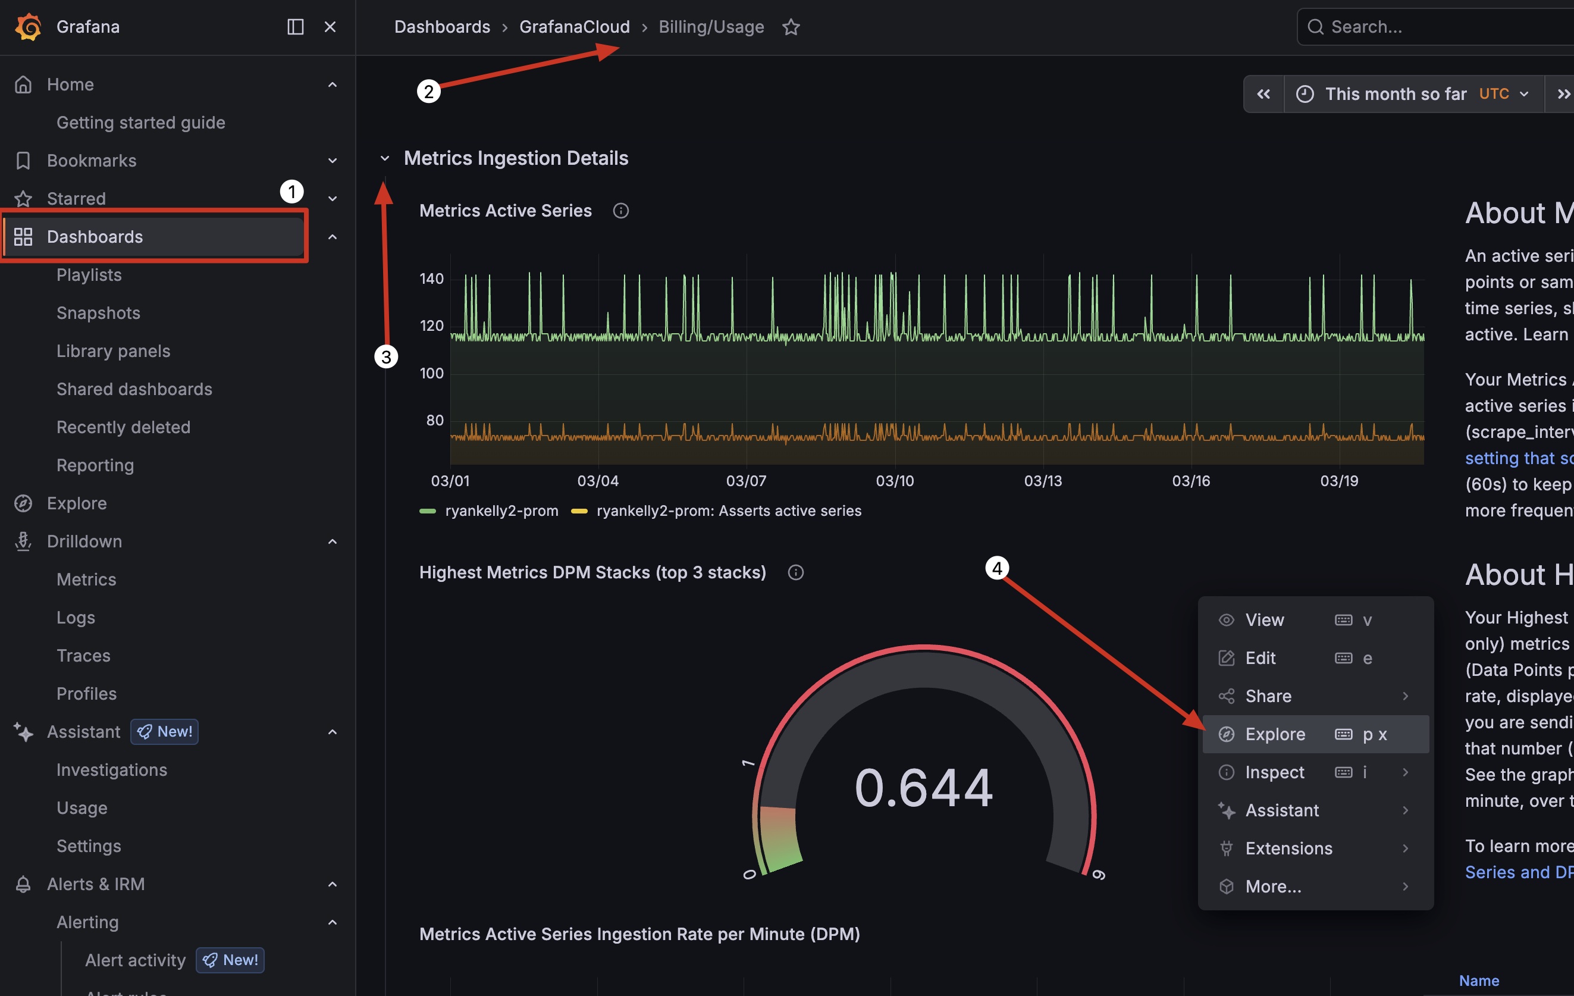Click the dock menu panel icon
Viewport: 1574px width, 996px height.
tap(296, 27)
